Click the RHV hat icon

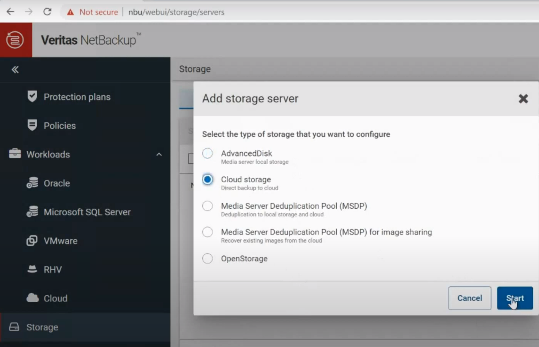pos(32,269)
